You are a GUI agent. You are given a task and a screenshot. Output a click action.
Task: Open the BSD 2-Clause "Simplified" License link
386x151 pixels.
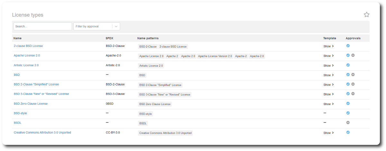pyautogui.click(x=36, y=84)
